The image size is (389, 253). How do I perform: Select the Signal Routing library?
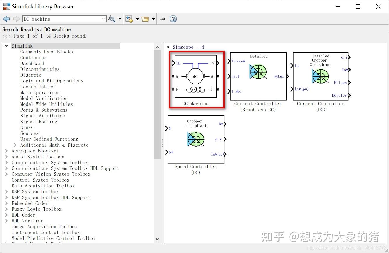click(38, 122)
